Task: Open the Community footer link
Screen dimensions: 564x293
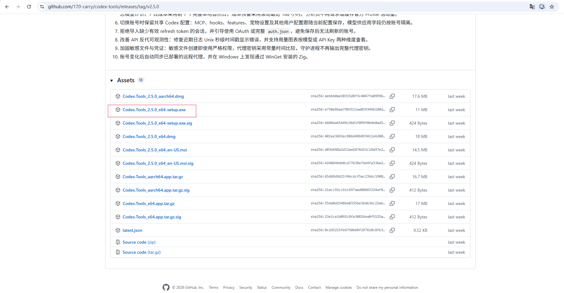Action: [281, 288]
